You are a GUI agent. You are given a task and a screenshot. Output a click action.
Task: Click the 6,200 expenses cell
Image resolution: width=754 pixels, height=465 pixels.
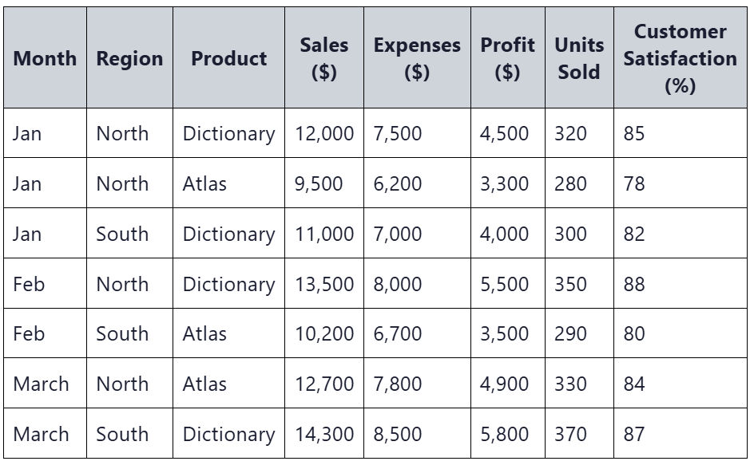click(x=418, y=183)
